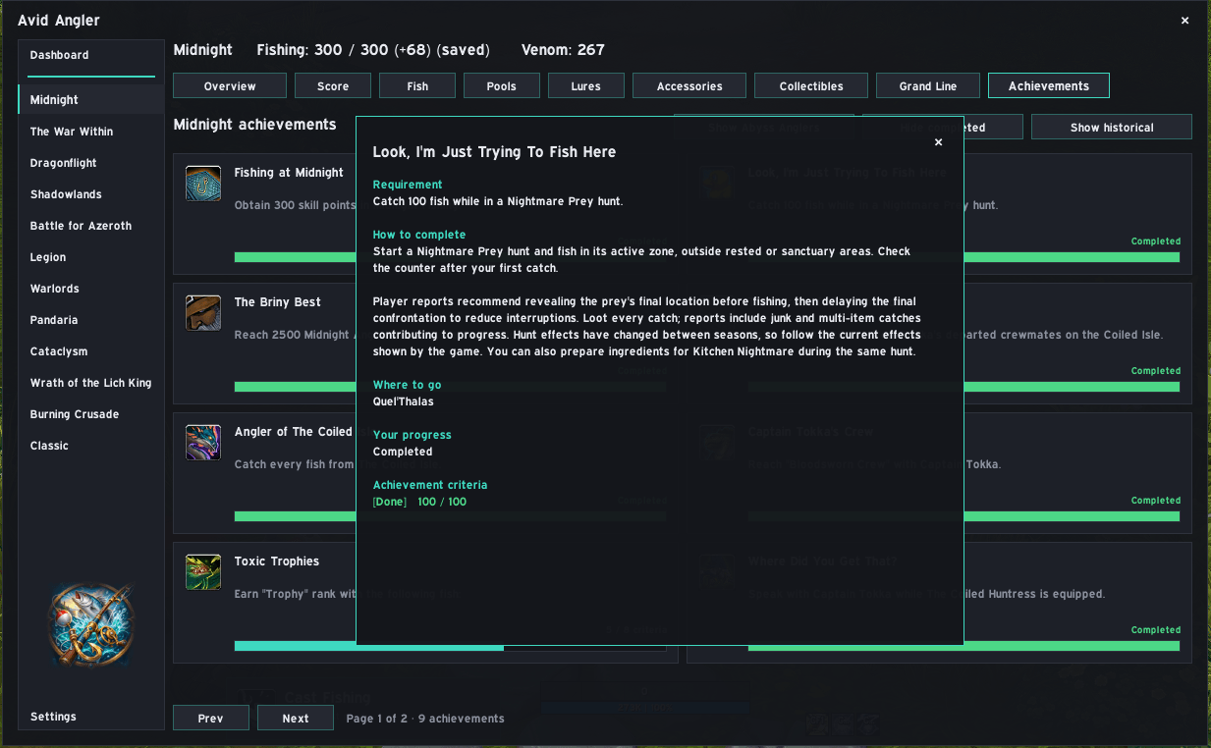Click the Quel'Thalas location text

click(x=403, y=401)
